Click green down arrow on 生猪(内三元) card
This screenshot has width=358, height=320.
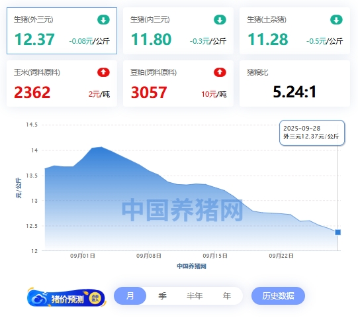tap(220, 20)
